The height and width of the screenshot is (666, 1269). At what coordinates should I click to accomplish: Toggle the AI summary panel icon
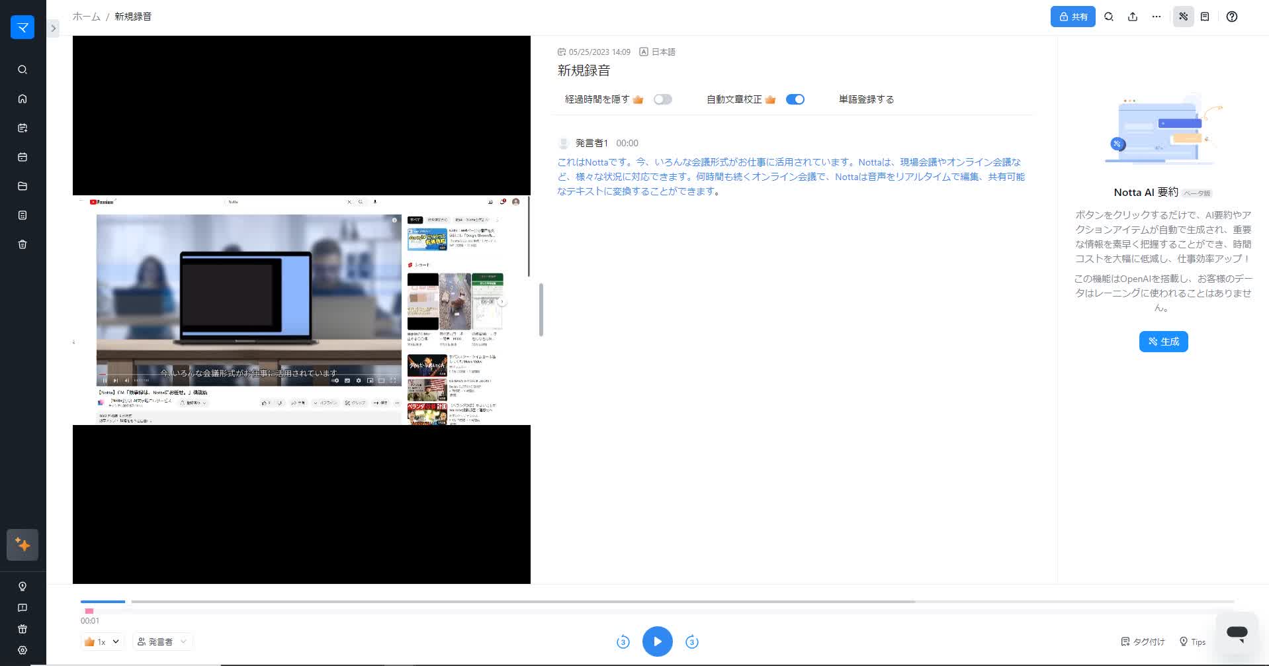[x=1183, y=17]
